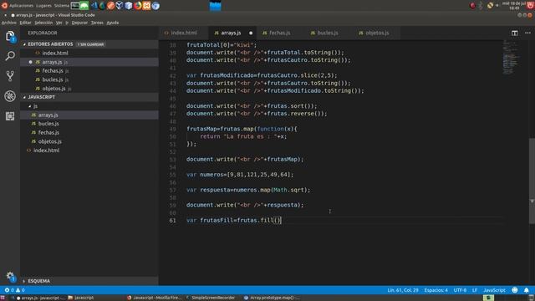Go to line via Lín. 61, Col. 29
This screenshot has height=301, width=535.
pos(403,290)
